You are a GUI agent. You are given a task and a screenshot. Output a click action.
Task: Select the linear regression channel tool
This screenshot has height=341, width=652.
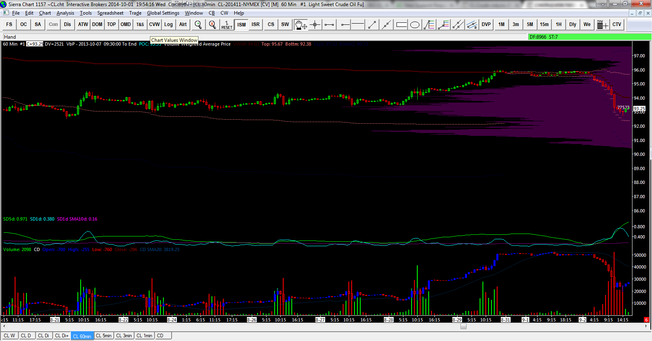pos(472,24)
